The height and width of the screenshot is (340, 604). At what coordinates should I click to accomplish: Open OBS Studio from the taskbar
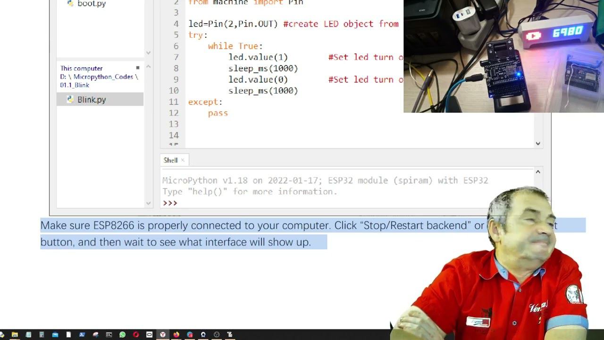coord(217,335)
